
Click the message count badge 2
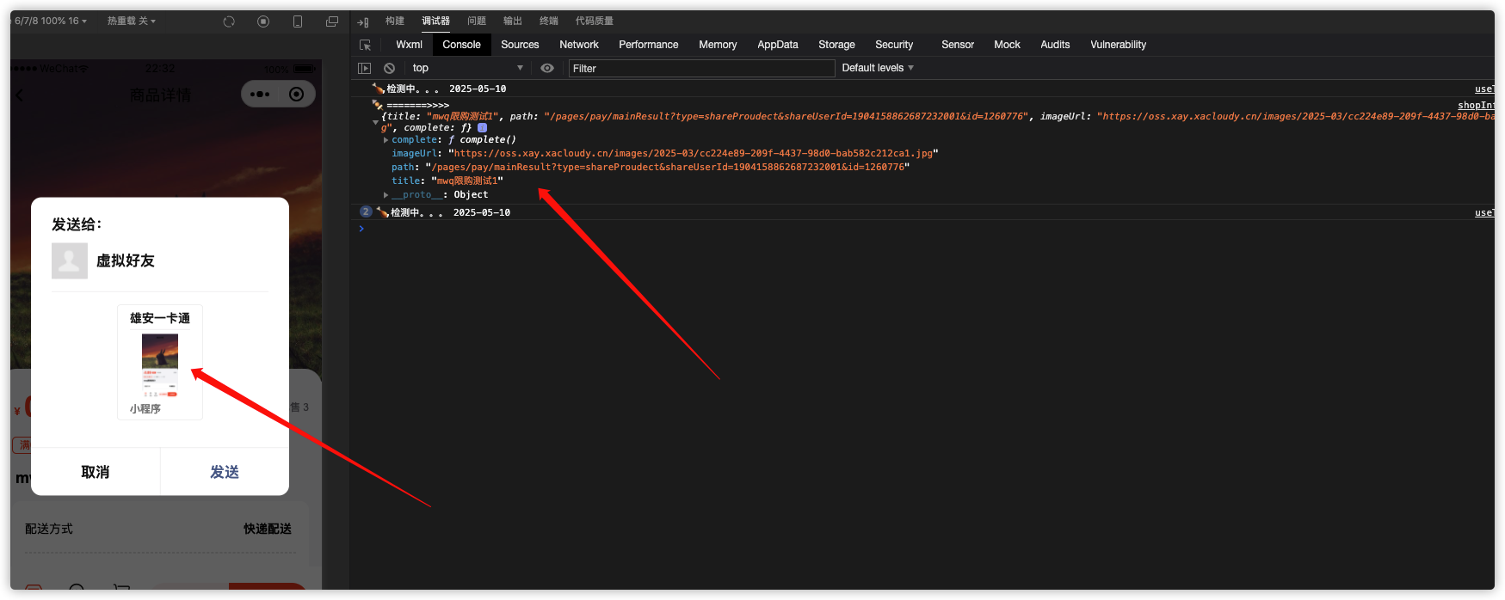tap(366, 211)
